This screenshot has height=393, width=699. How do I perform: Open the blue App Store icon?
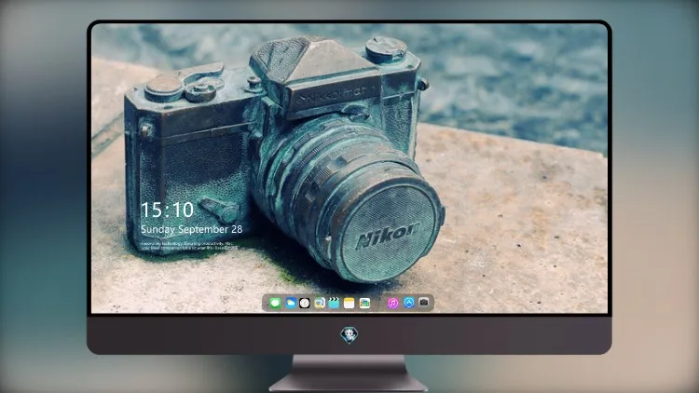(x=409, y=303)
